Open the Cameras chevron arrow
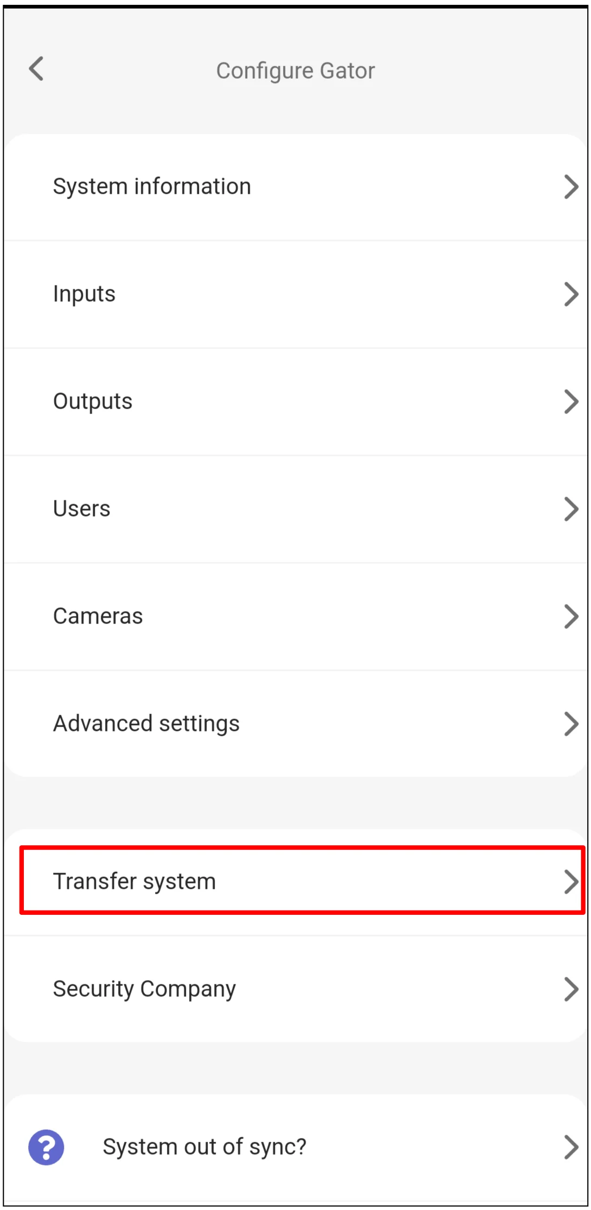The width and height of the screenshot is (591, 1210). (571, 616)
